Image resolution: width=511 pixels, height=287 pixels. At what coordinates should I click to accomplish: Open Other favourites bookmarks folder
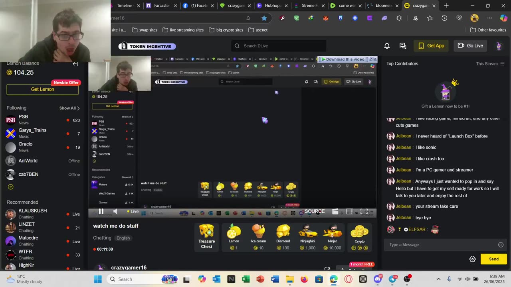pyautogui.click(x=488, y=30)
